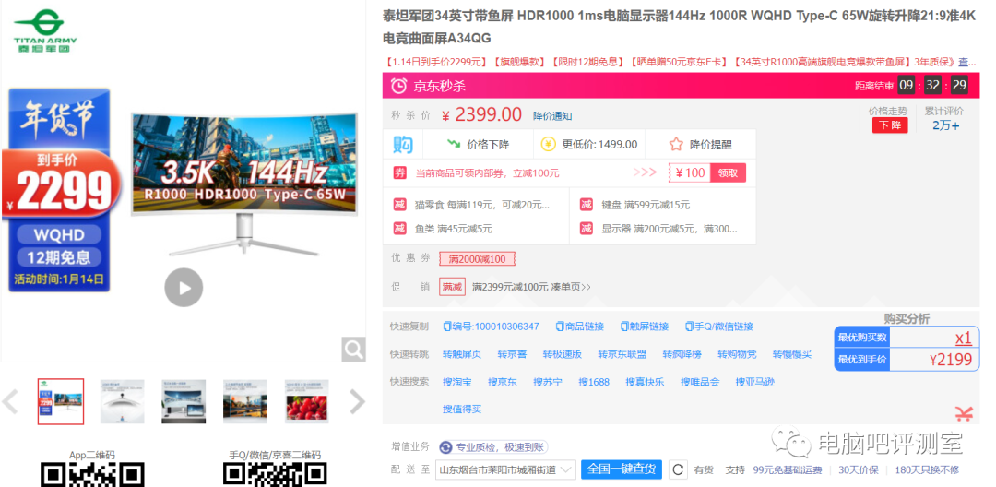Click 全国一键查货 stock check button

point(622,469)
